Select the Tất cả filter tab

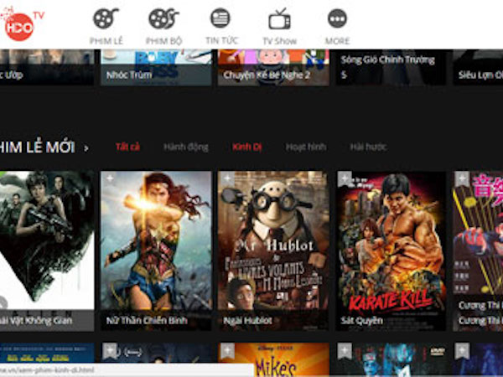pyautogui.click(x=127, y=147)
